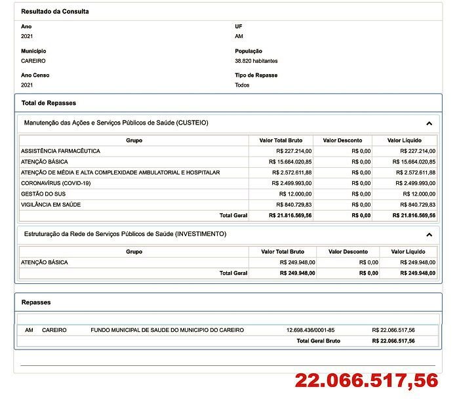Select the CORONAVÍRUS (COVID-19) row

(x=56, y=183)
